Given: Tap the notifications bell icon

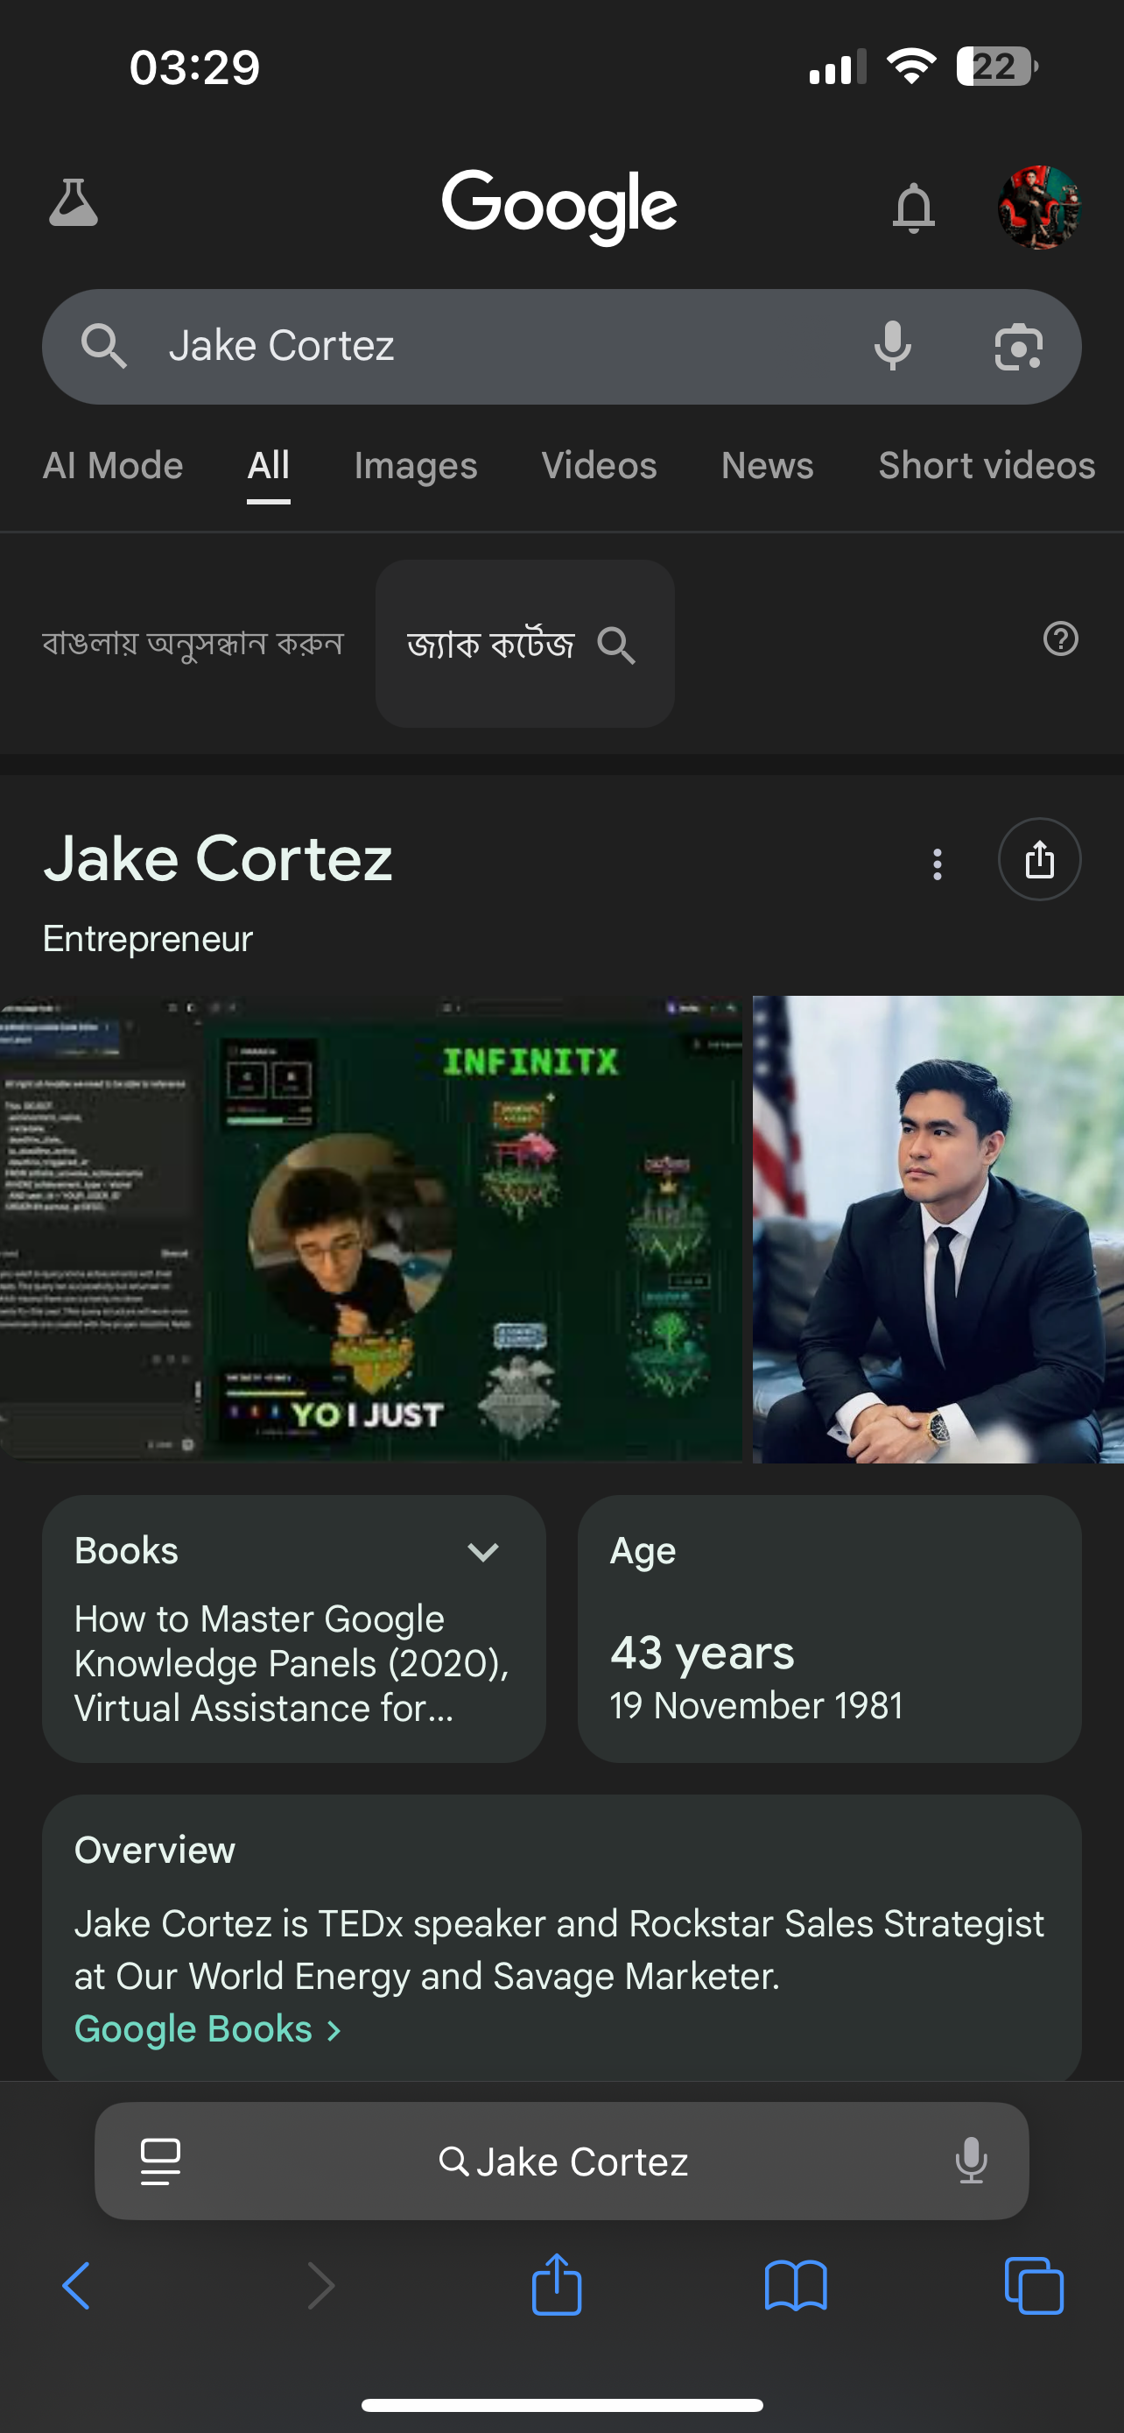Looking at the screenshot, I should coord(913,207).
